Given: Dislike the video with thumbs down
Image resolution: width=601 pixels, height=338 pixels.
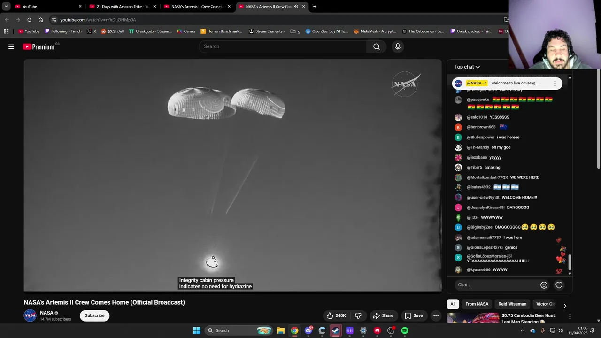Looking at the screenshot, I should coord(358,315).
